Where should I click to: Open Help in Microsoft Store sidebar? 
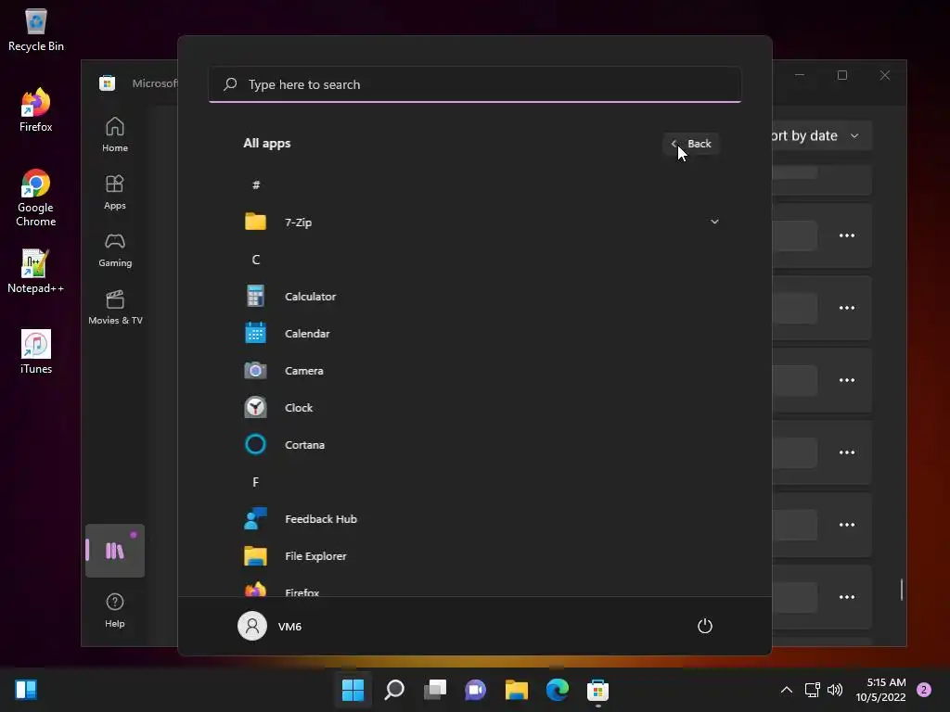(x=114, y=610)
